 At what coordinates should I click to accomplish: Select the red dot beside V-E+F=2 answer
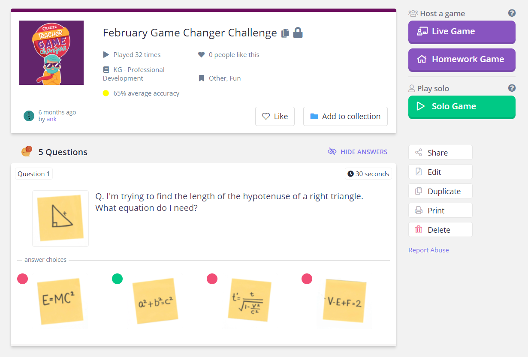[307, 279]
